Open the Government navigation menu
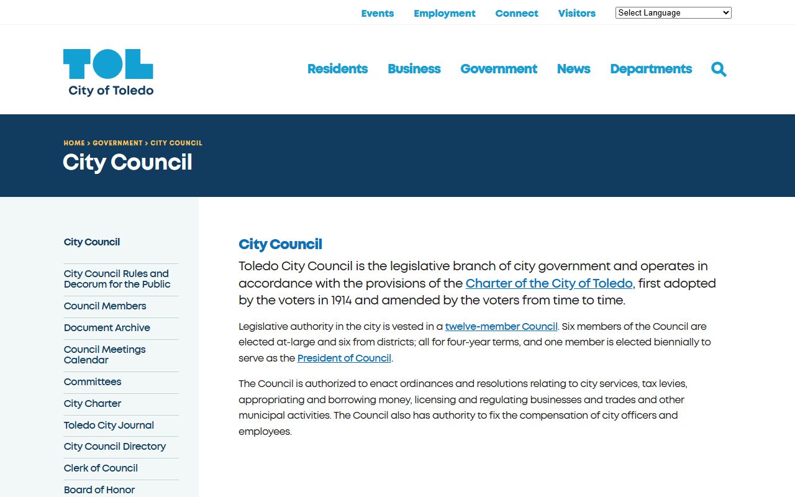 point(498,69)
